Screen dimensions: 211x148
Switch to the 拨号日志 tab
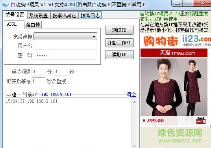pyautogui.click(x=90, y=15)
